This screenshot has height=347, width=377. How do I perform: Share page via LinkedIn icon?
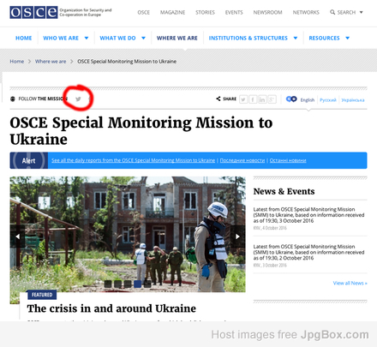click(262, 99)
